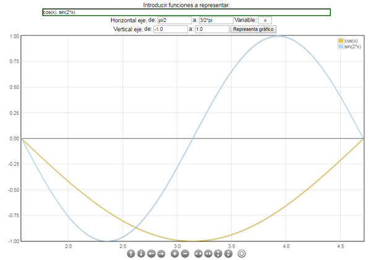Click the x-axis tick label 3.0

[177, 246]
